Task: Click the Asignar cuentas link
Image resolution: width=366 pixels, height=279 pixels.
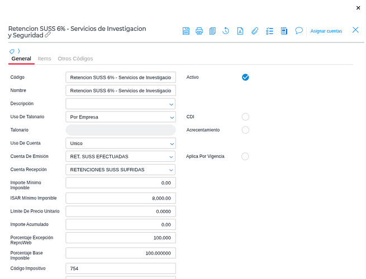Action: (x=326, y=31)
